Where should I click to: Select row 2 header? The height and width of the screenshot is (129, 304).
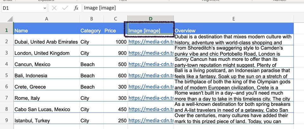(7, 40)
